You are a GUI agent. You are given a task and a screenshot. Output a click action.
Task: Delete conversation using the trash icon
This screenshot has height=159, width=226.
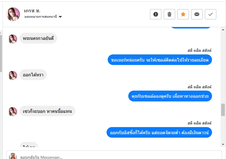[x=169, y=14]
